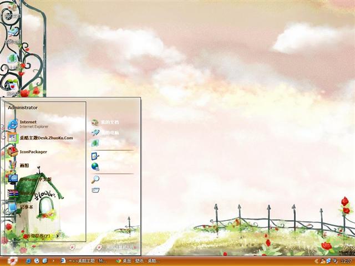The image size is (355, 266).
Task: Switch to 桌酷主题 taskbar window
Action: click(84, 261)
